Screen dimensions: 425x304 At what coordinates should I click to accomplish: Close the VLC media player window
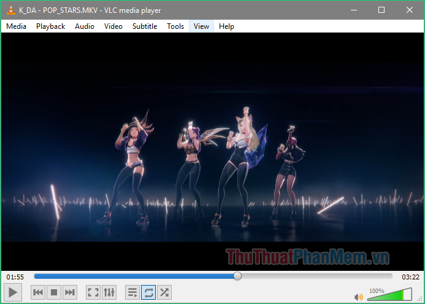click(x=410, y=10)
